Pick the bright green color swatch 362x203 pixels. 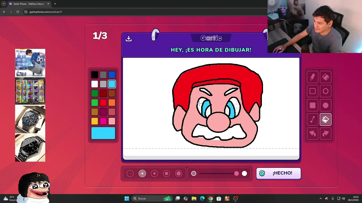(94, 103)
